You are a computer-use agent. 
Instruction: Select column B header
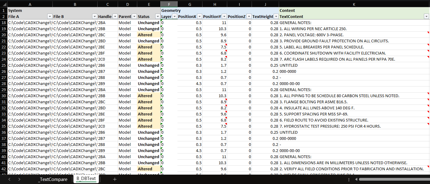tap(75, 4)
